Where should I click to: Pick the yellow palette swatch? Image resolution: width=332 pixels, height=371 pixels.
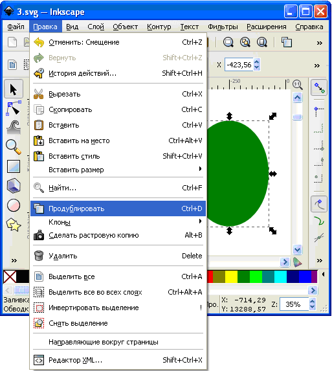[231, 277]
